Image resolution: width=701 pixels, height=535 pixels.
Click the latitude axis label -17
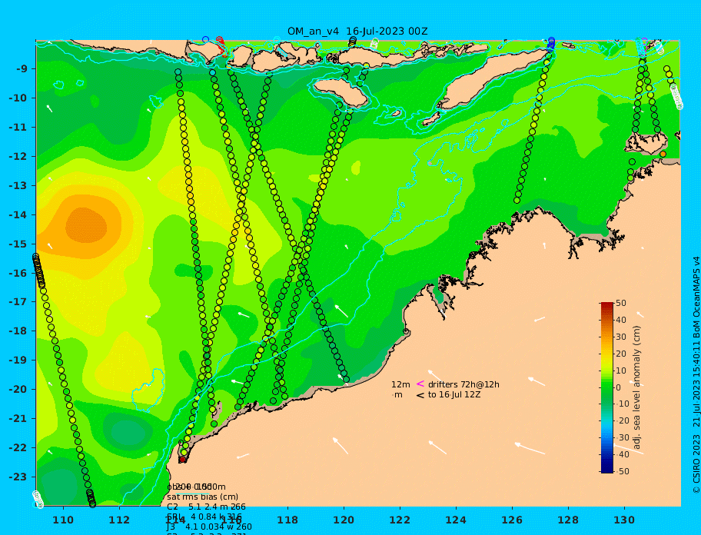tap(18, 302)
